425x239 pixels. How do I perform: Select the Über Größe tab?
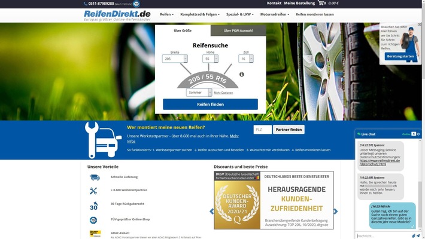click(183, 30)
